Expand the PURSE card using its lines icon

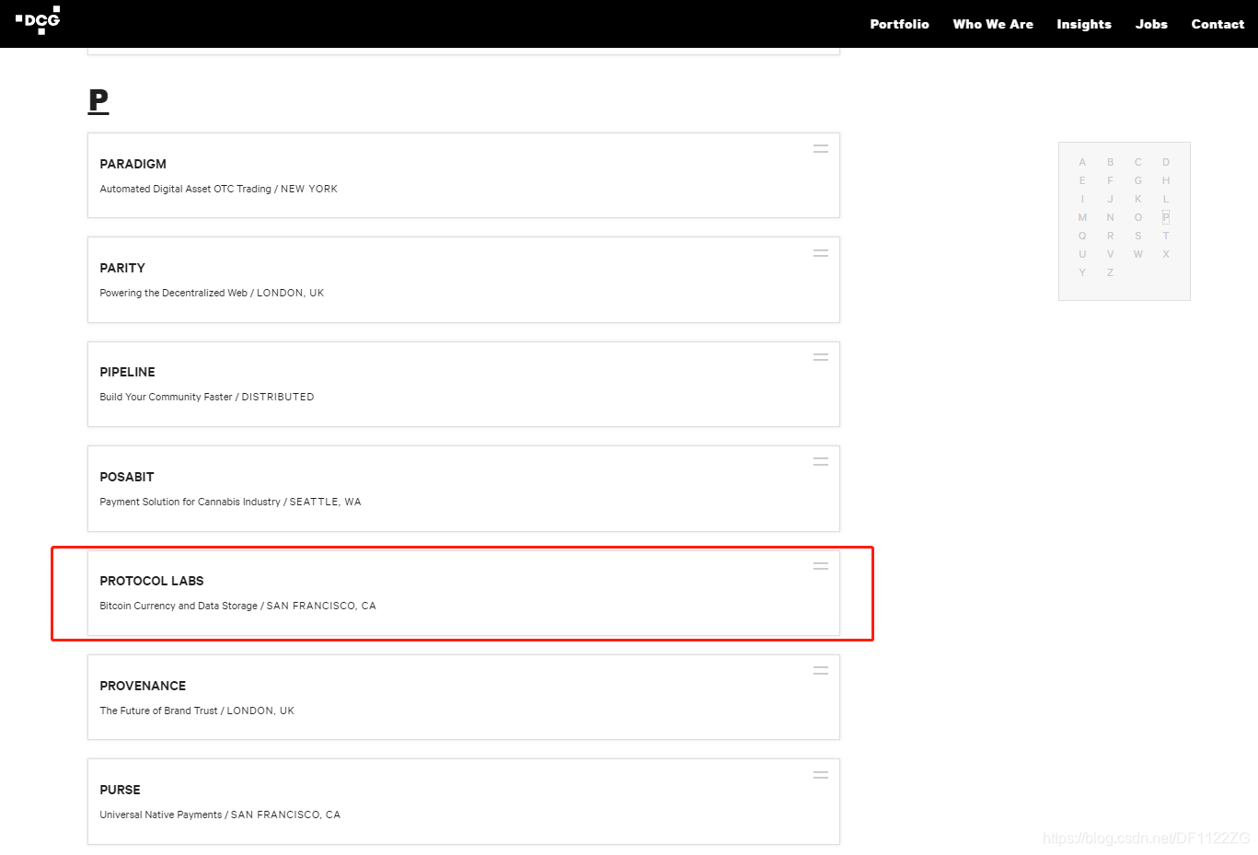tap(821, 775)
